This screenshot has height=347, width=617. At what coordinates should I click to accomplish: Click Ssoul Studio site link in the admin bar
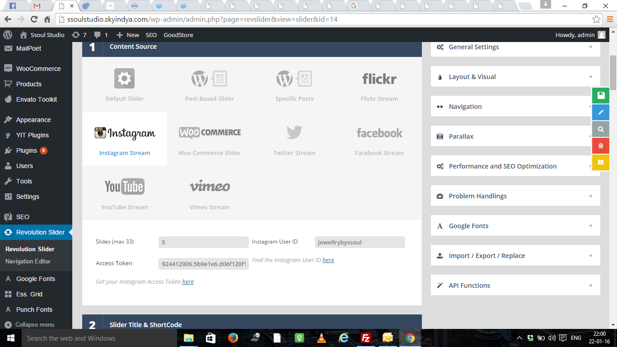click(42, 35)
